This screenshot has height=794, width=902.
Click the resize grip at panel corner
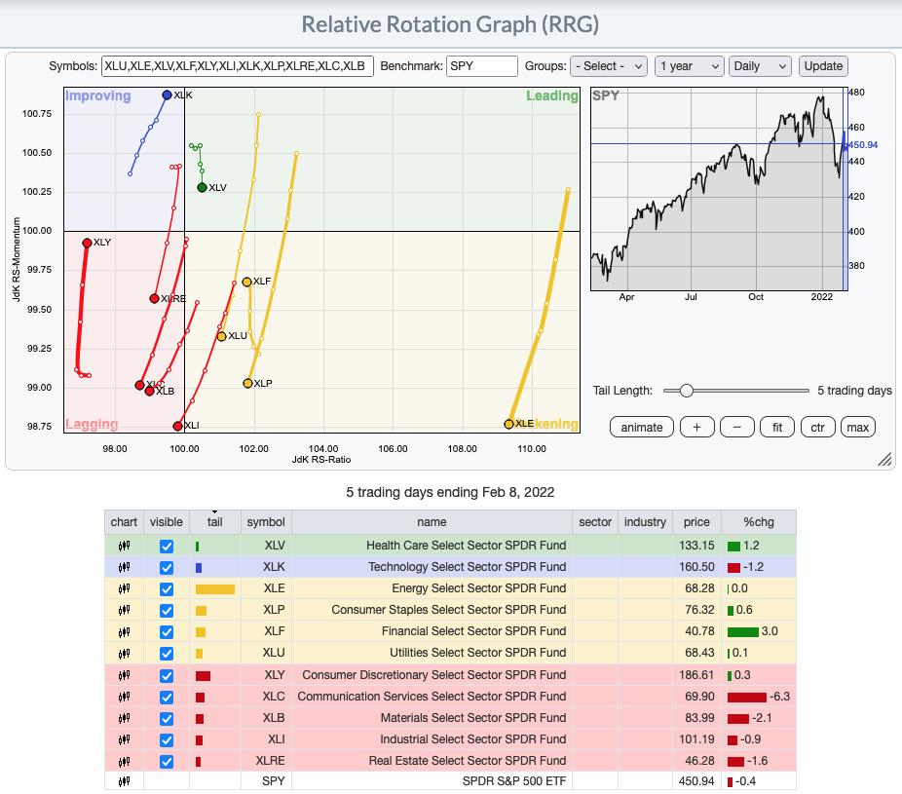click(x=884, y=459)
